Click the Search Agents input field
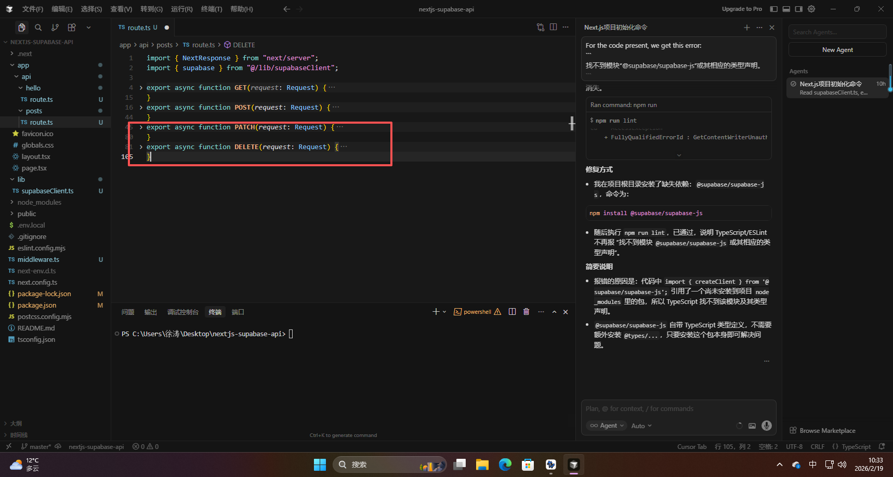The image size is (893, 477). (837, 32)
